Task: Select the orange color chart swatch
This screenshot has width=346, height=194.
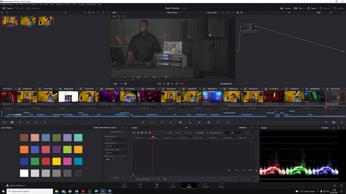Action: [x=24, y=149]
